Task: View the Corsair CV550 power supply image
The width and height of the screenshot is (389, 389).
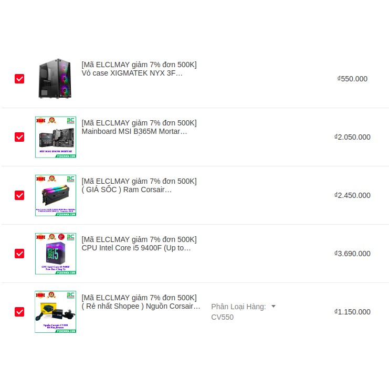Action: click(x=55, y=312)
